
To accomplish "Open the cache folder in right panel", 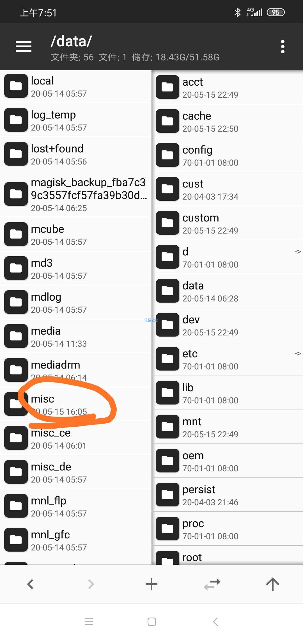I will pyautogui.click(x=228, y=121).
